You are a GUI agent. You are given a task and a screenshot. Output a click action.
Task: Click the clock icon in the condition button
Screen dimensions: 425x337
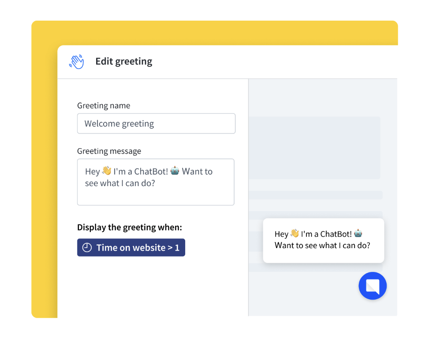(x=87, y=248)
